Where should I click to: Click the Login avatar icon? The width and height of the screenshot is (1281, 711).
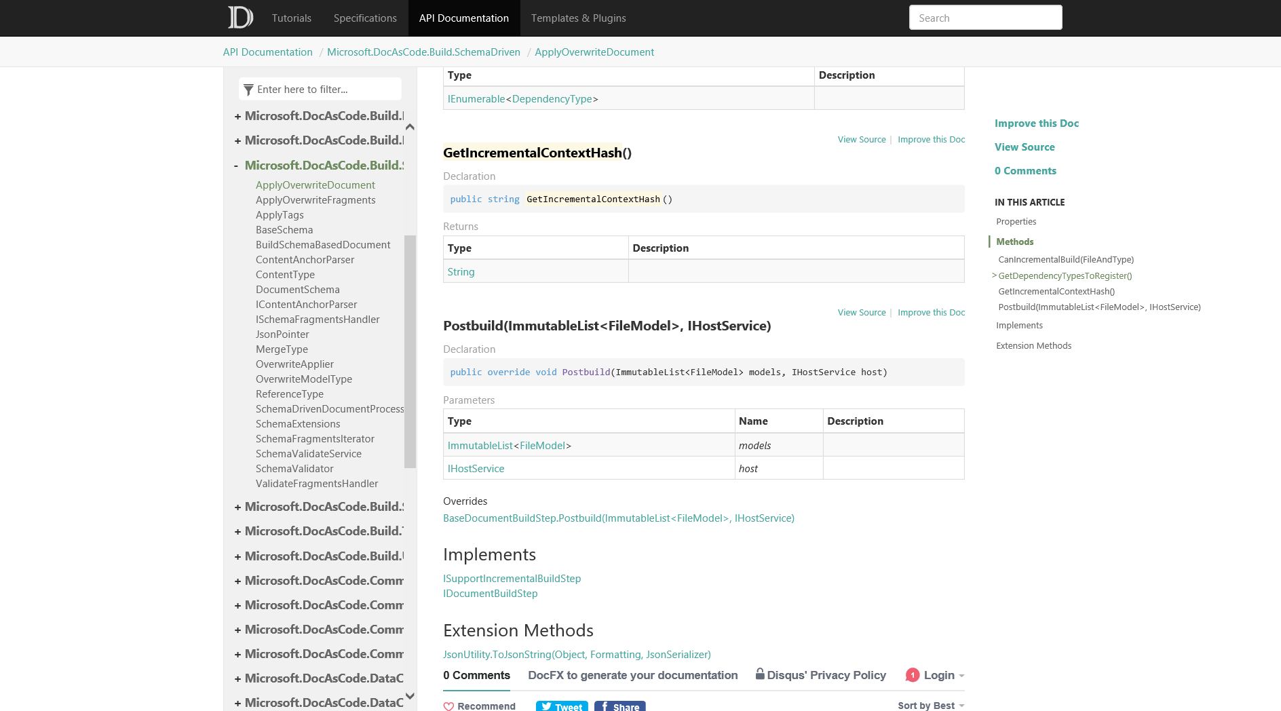913,675
